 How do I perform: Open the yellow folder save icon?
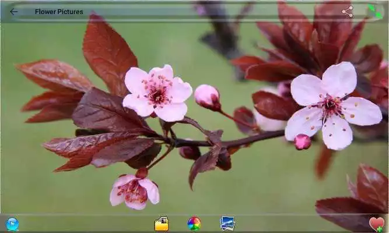pos(162,224)
